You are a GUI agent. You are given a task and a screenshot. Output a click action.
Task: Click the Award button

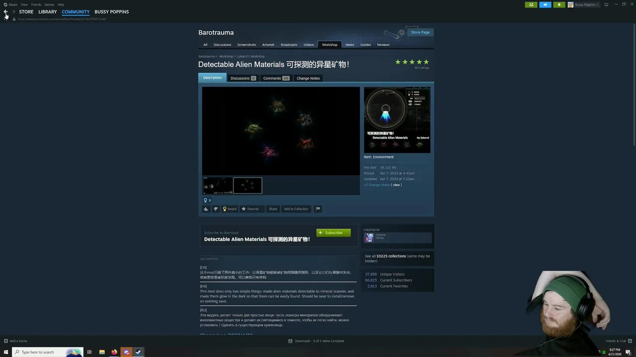(230, 209)
